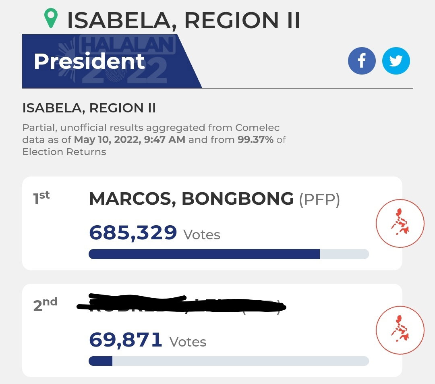Click the 69,871 Votes figure
The width and height of the screenshot is (435, 384).
pos(147,340)
